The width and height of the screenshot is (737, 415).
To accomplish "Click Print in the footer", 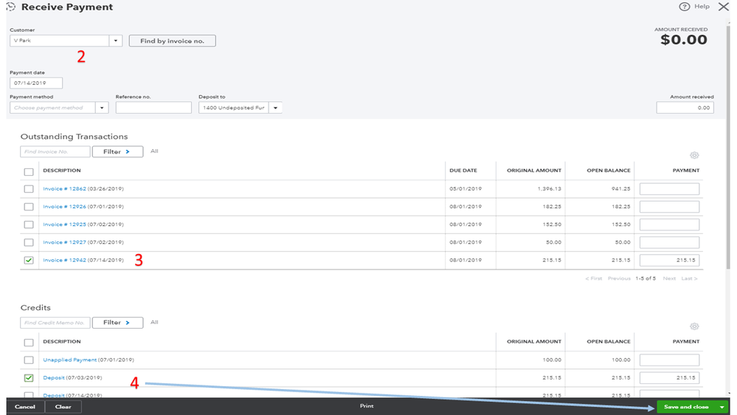I will tap(367, 405).
